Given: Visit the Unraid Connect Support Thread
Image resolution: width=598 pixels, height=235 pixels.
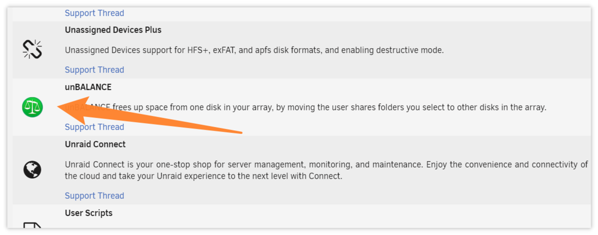Looking at the screenshot, I should pyautogui.click(x=94, y=196).
